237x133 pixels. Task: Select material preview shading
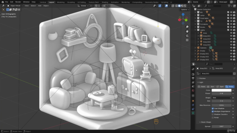(x=182, y=6)
